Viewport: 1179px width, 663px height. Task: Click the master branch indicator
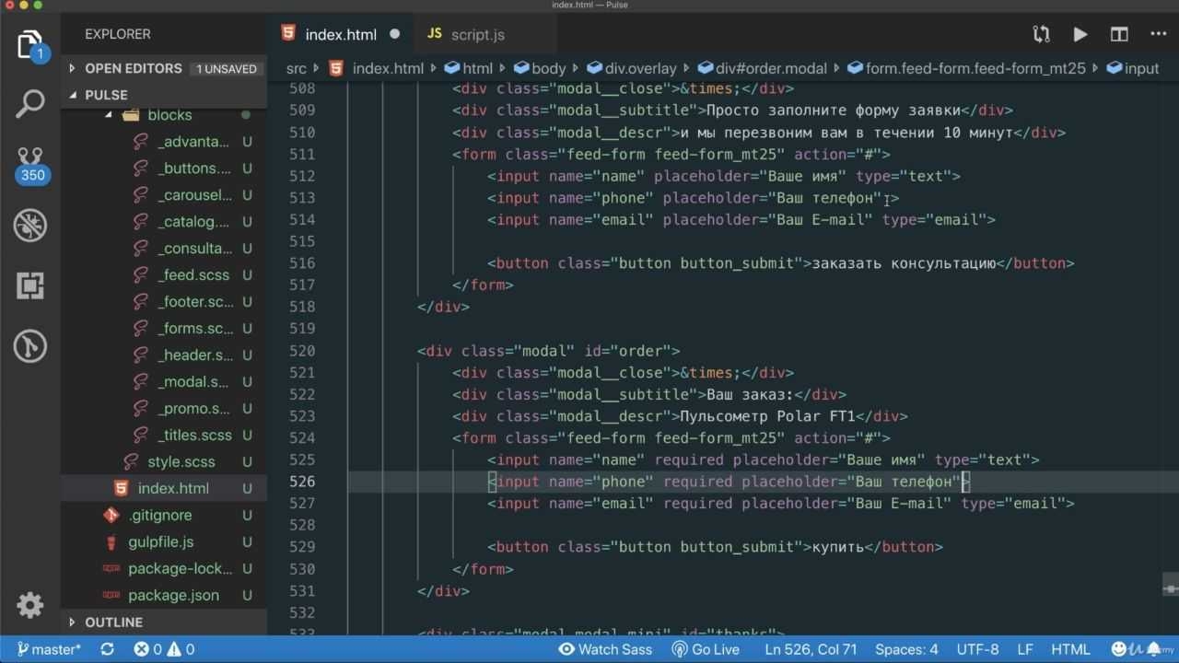[50, 649]
